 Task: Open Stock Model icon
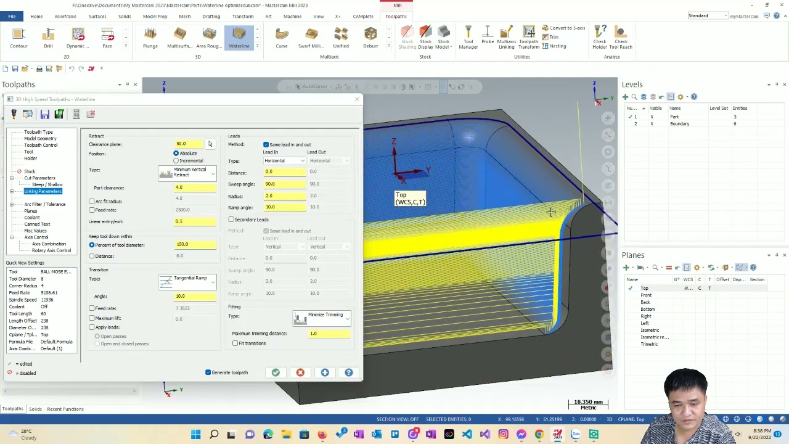443,38
